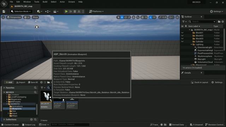Viewport: 226px width, 127px height.
Task: Select SkyAtmosphere in the Outliner
Action: (x=205, y=56)
